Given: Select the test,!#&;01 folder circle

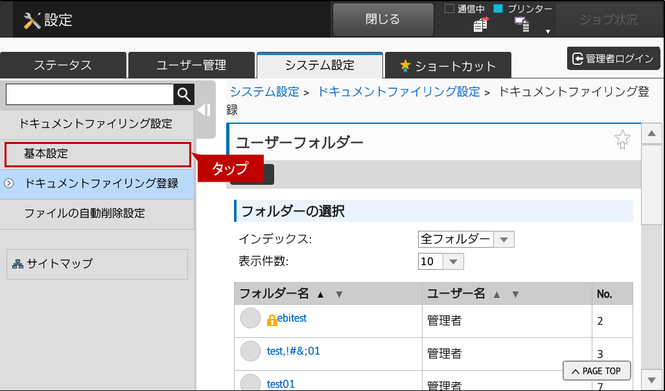Looking at the screenshot, I should pyautogui.click(x=250, y=351).
